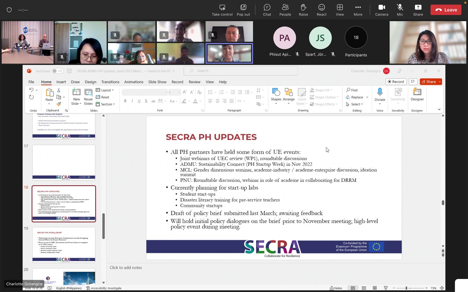The width and height of the screenshot is (468, 292).
Task: Open the Shapes gallery
Action: [276, 96]
